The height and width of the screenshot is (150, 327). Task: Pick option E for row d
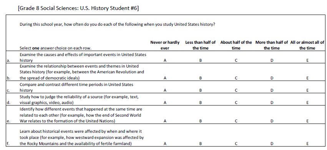(307, 102)
